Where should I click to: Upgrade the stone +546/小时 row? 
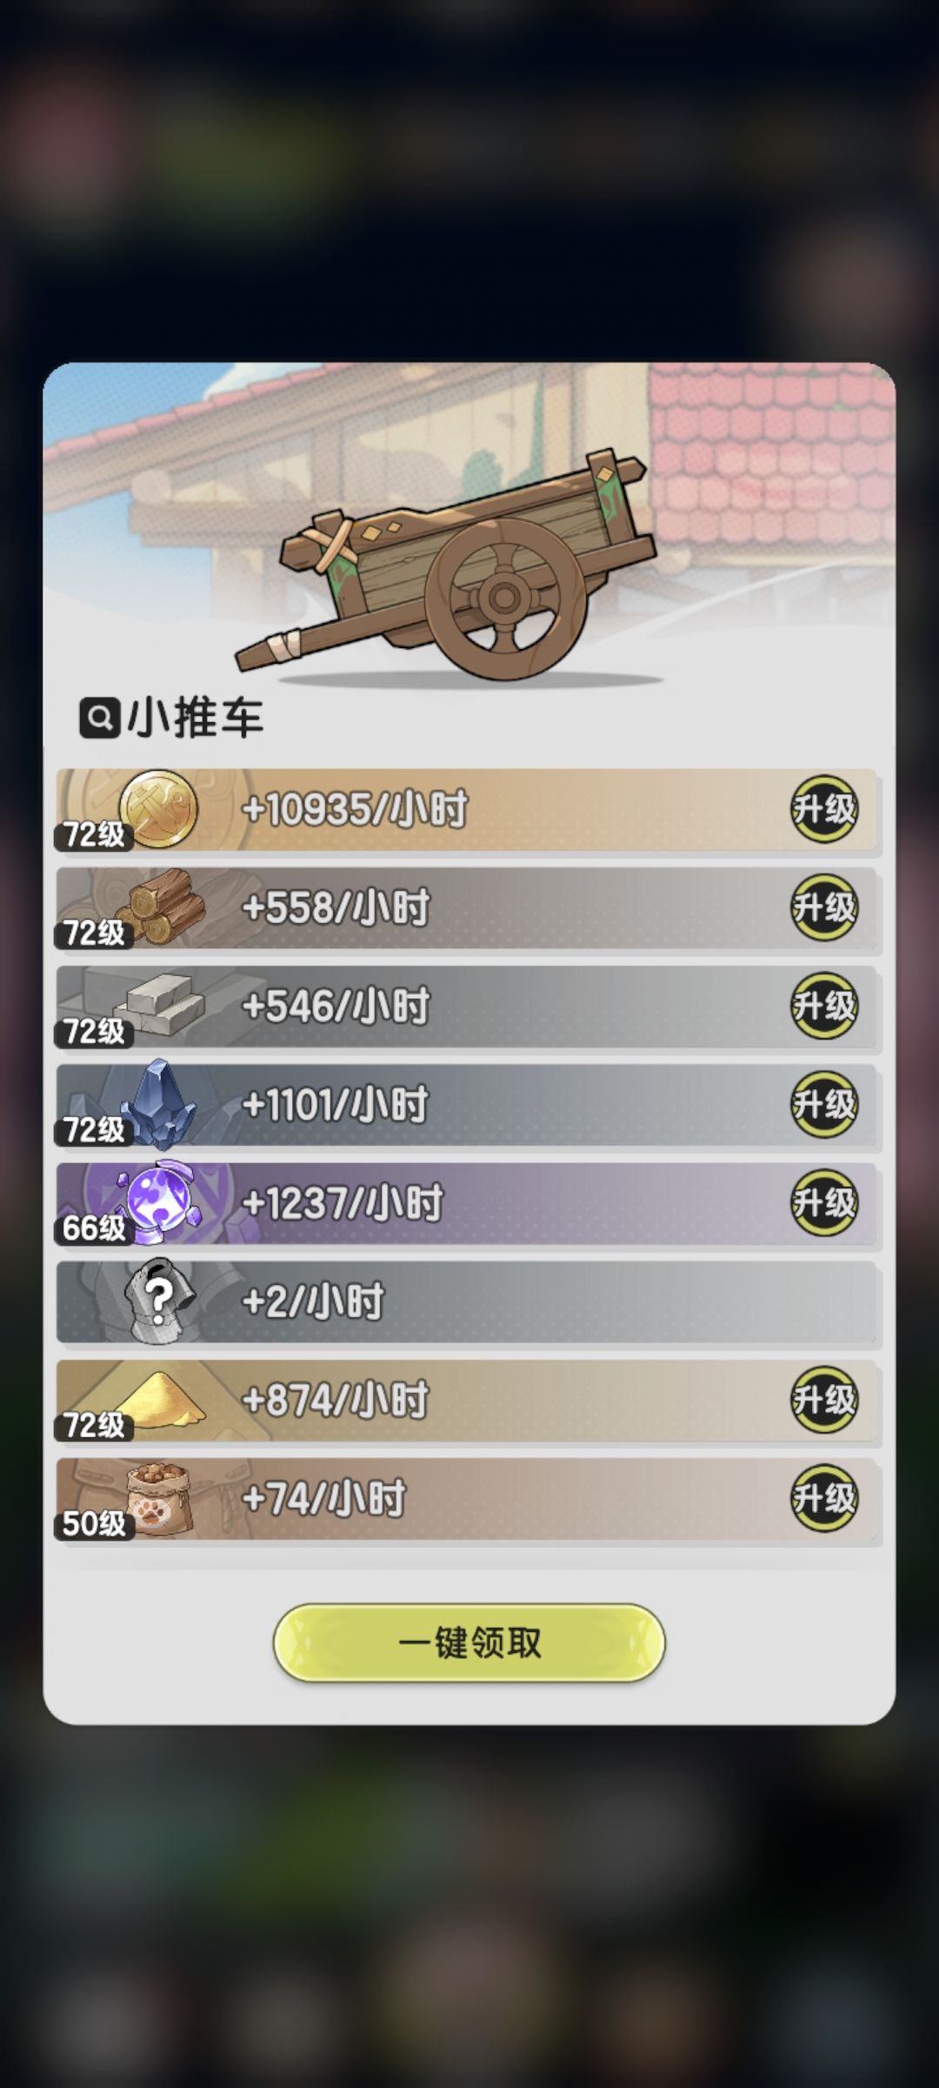point(823,1006)
